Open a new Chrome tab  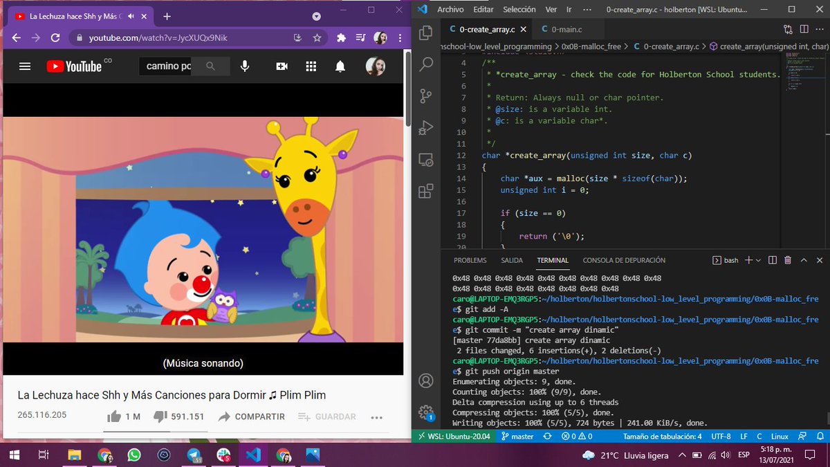pos(167,16)
